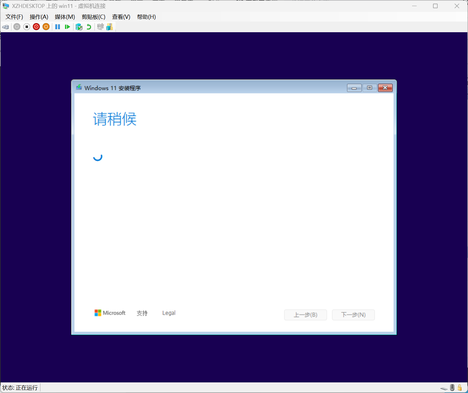Minimize the Windows 11 安装程序 window

(354, 88)
